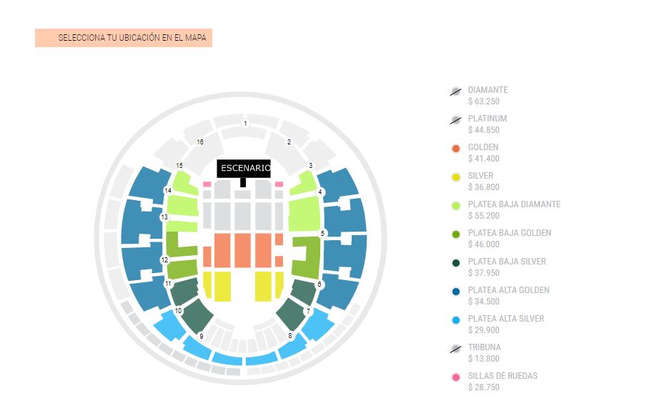Select the yellow Silver legend dot
659x416 pixels.
click(x=455, y=177)
